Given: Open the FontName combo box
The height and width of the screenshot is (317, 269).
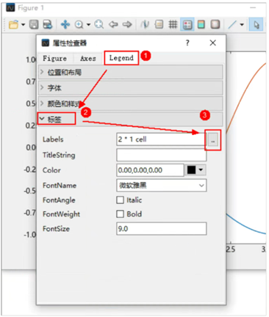Looking at the screenshot, I should [162, 186].
